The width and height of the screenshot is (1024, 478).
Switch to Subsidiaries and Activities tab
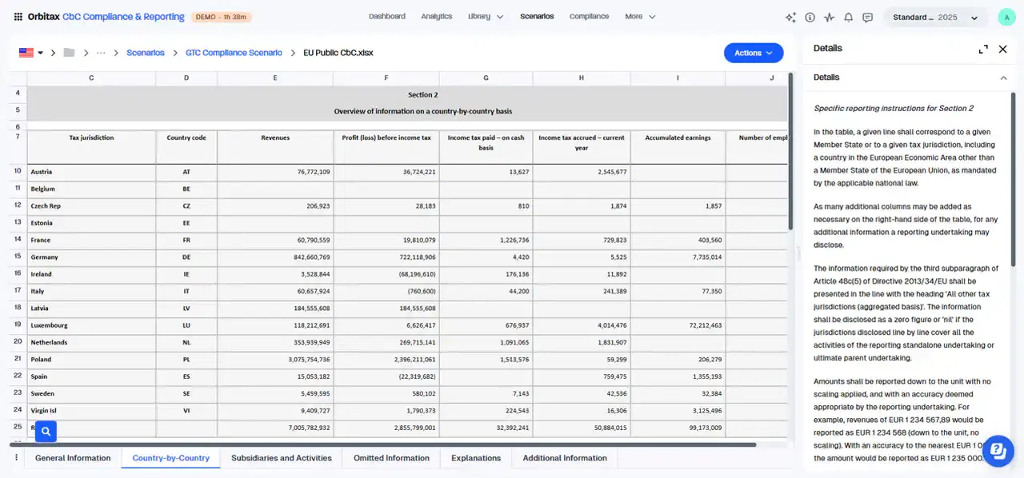(x=282, y=458)
